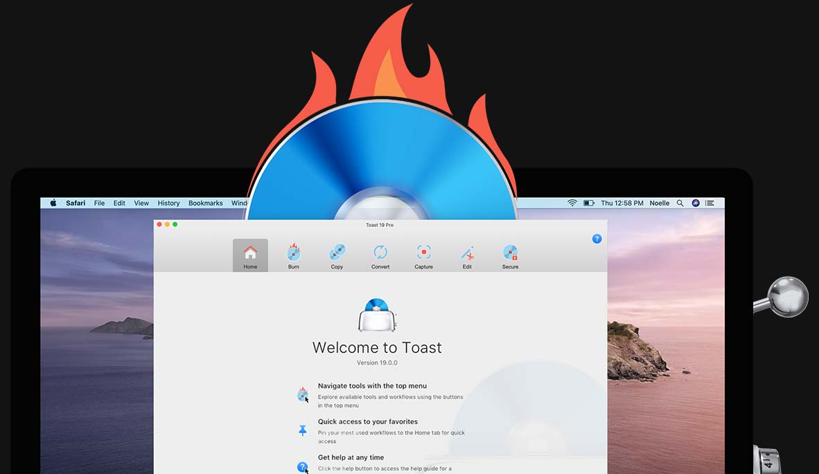Click the help question mark icon in list

pos(302,467)
